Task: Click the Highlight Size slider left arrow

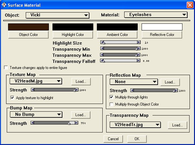Action: (102, 42)
